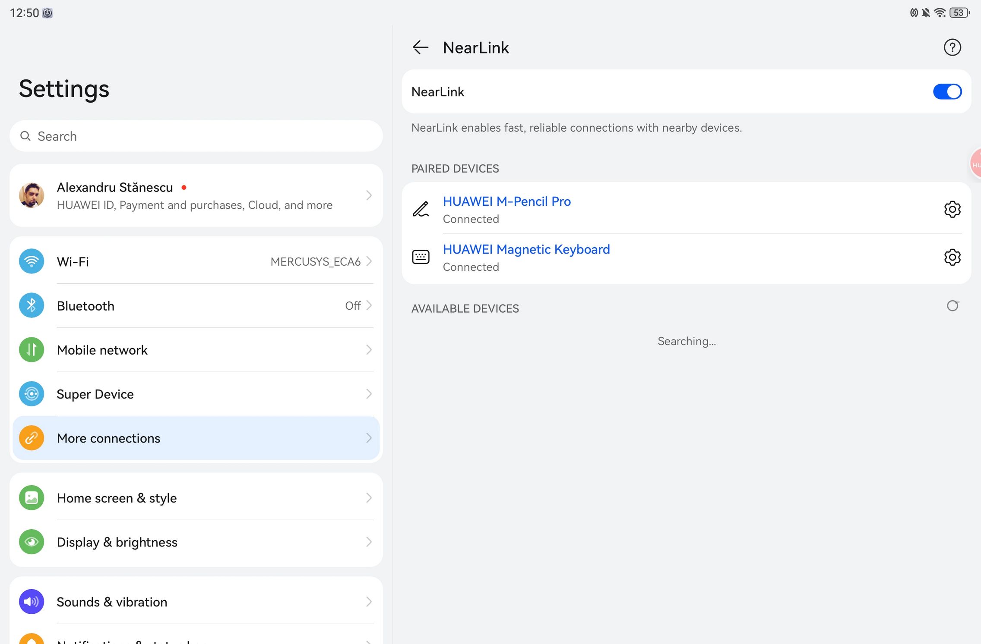The height and width of the screenshot is (644, 981).
Task: Open HUAWEI M-Pencil Pro gear settings
Action: [x=952, y=210]
